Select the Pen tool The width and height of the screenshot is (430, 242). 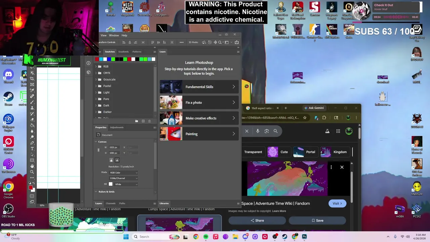click(x=32, y=143)
